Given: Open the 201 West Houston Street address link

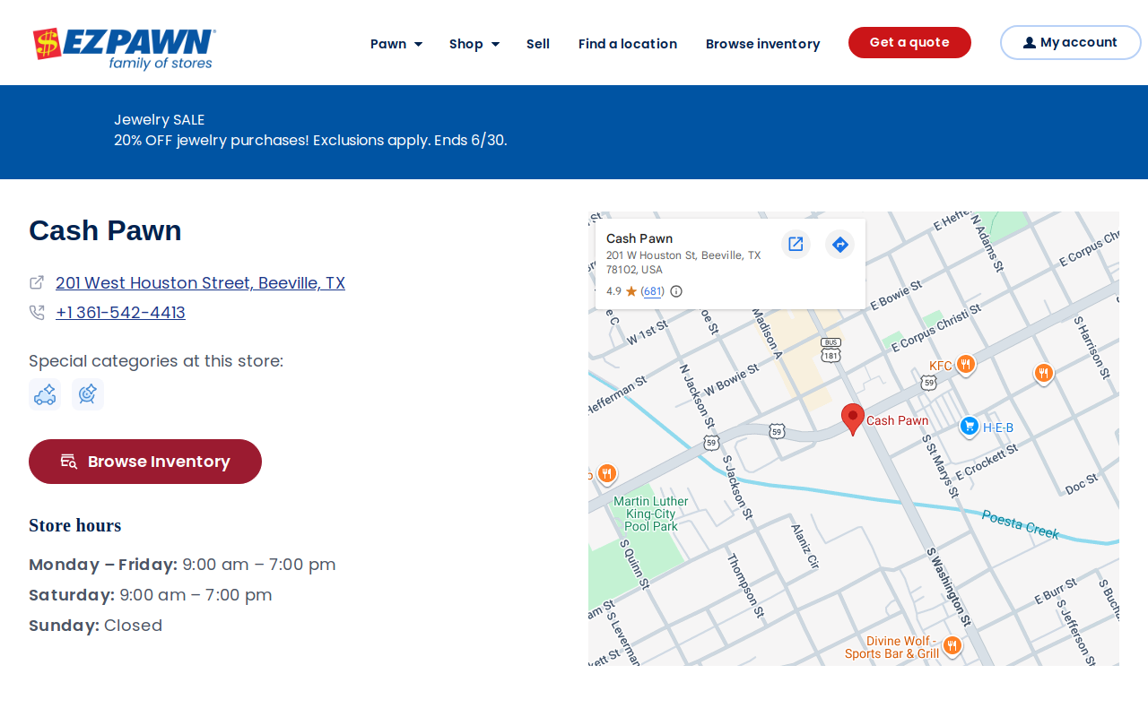Looking at the screenshot, I should pyautogui.click(x=200, y=283).
